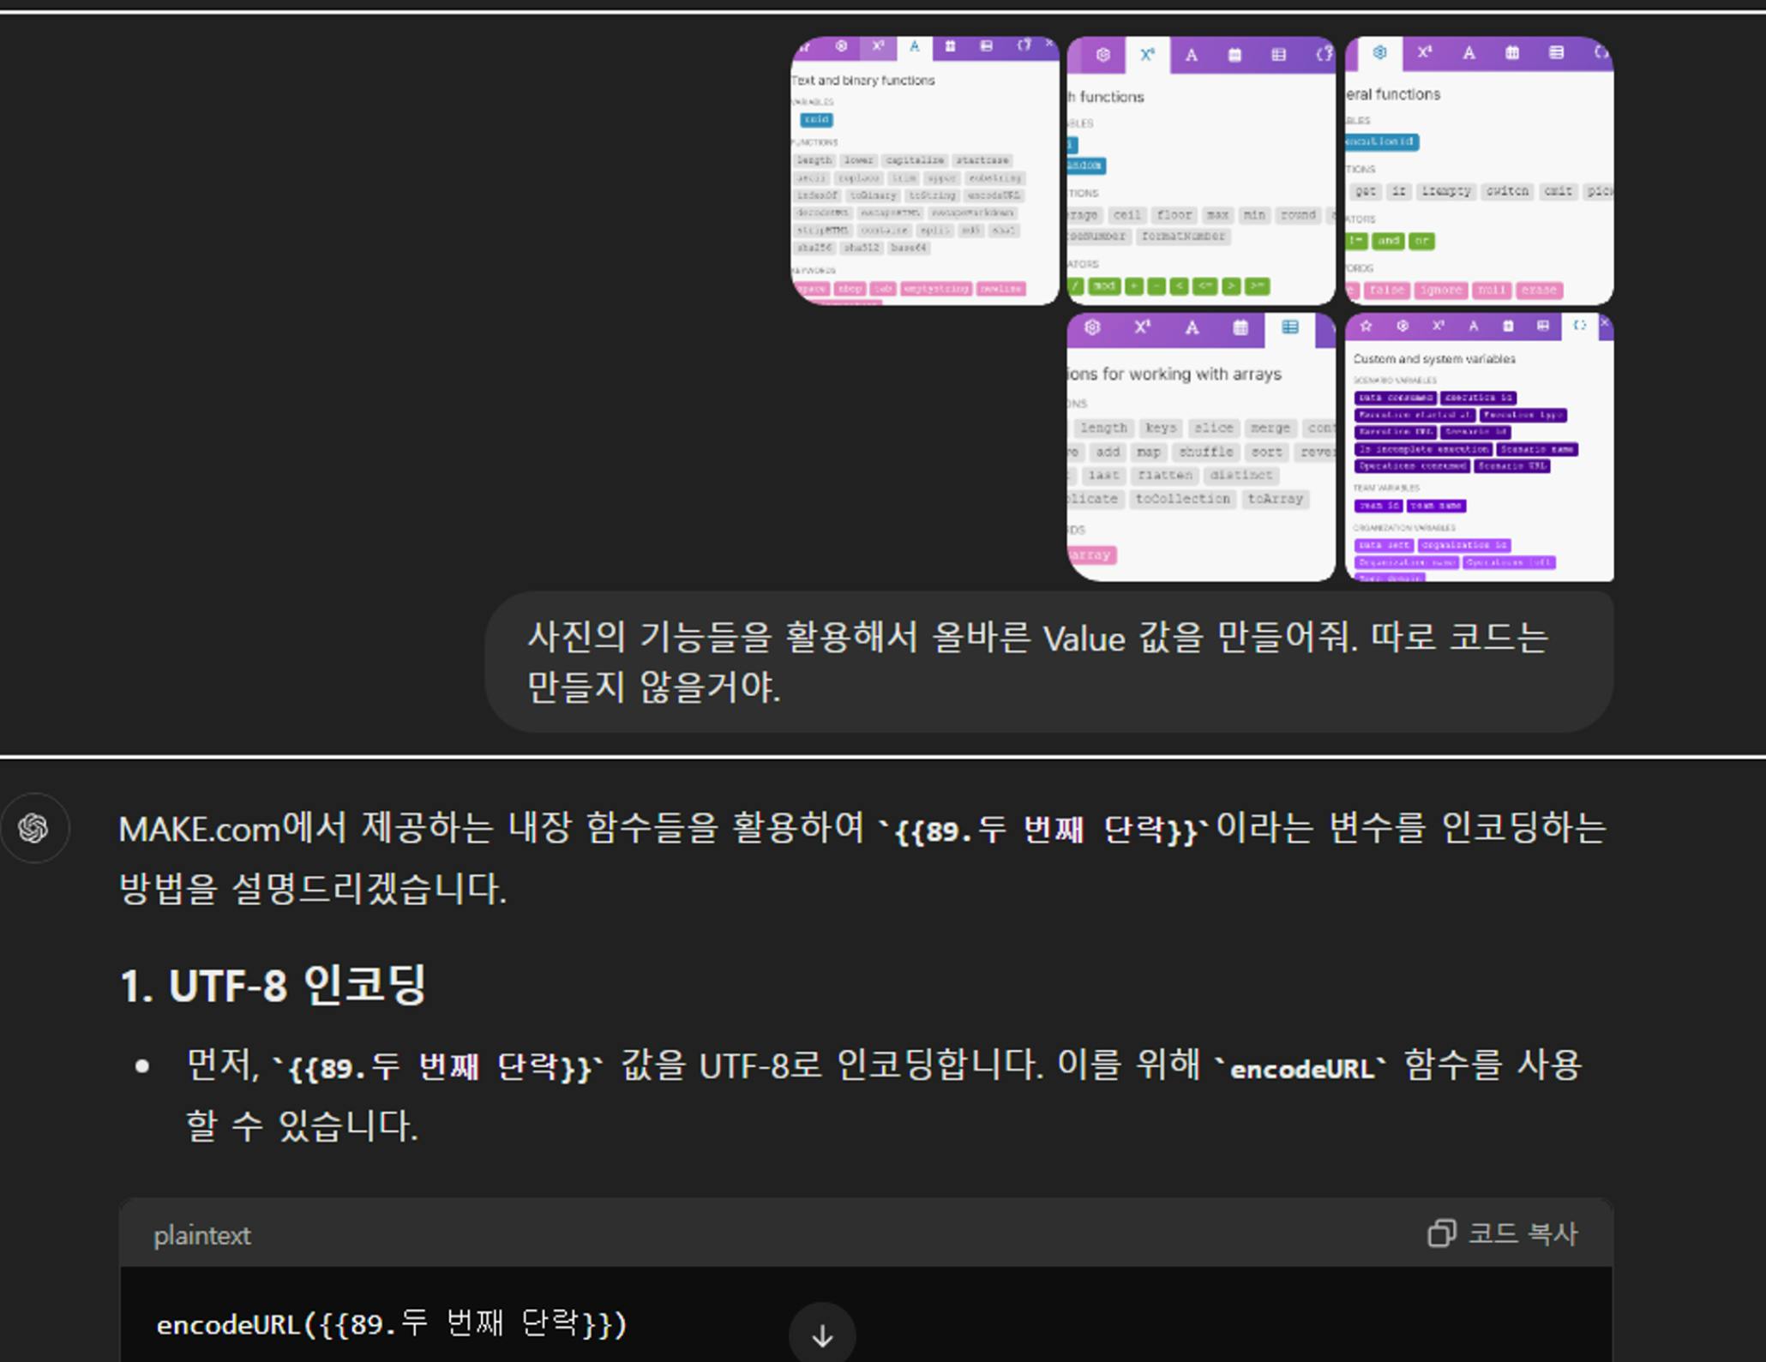1766x1362 pixels.
Task: Click highlighted text A tab in first thumbnail
Action: pos(914,47)
